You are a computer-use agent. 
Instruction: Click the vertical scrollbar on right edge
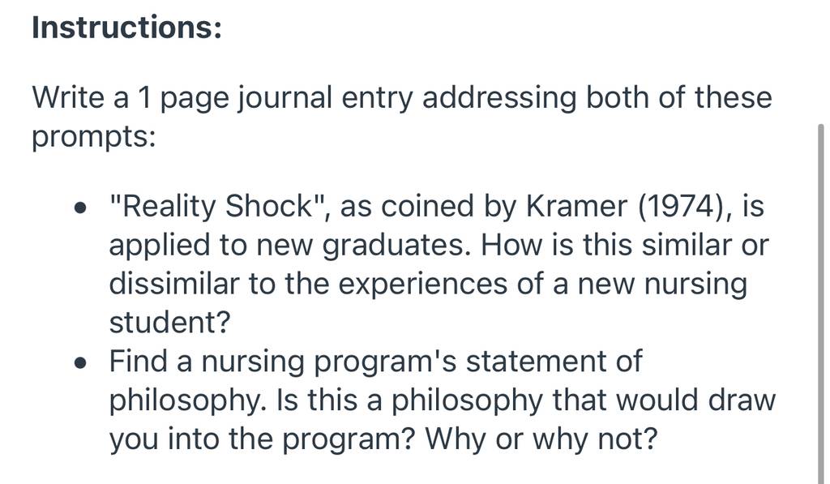pyautogui.click(x=820, y=304)
